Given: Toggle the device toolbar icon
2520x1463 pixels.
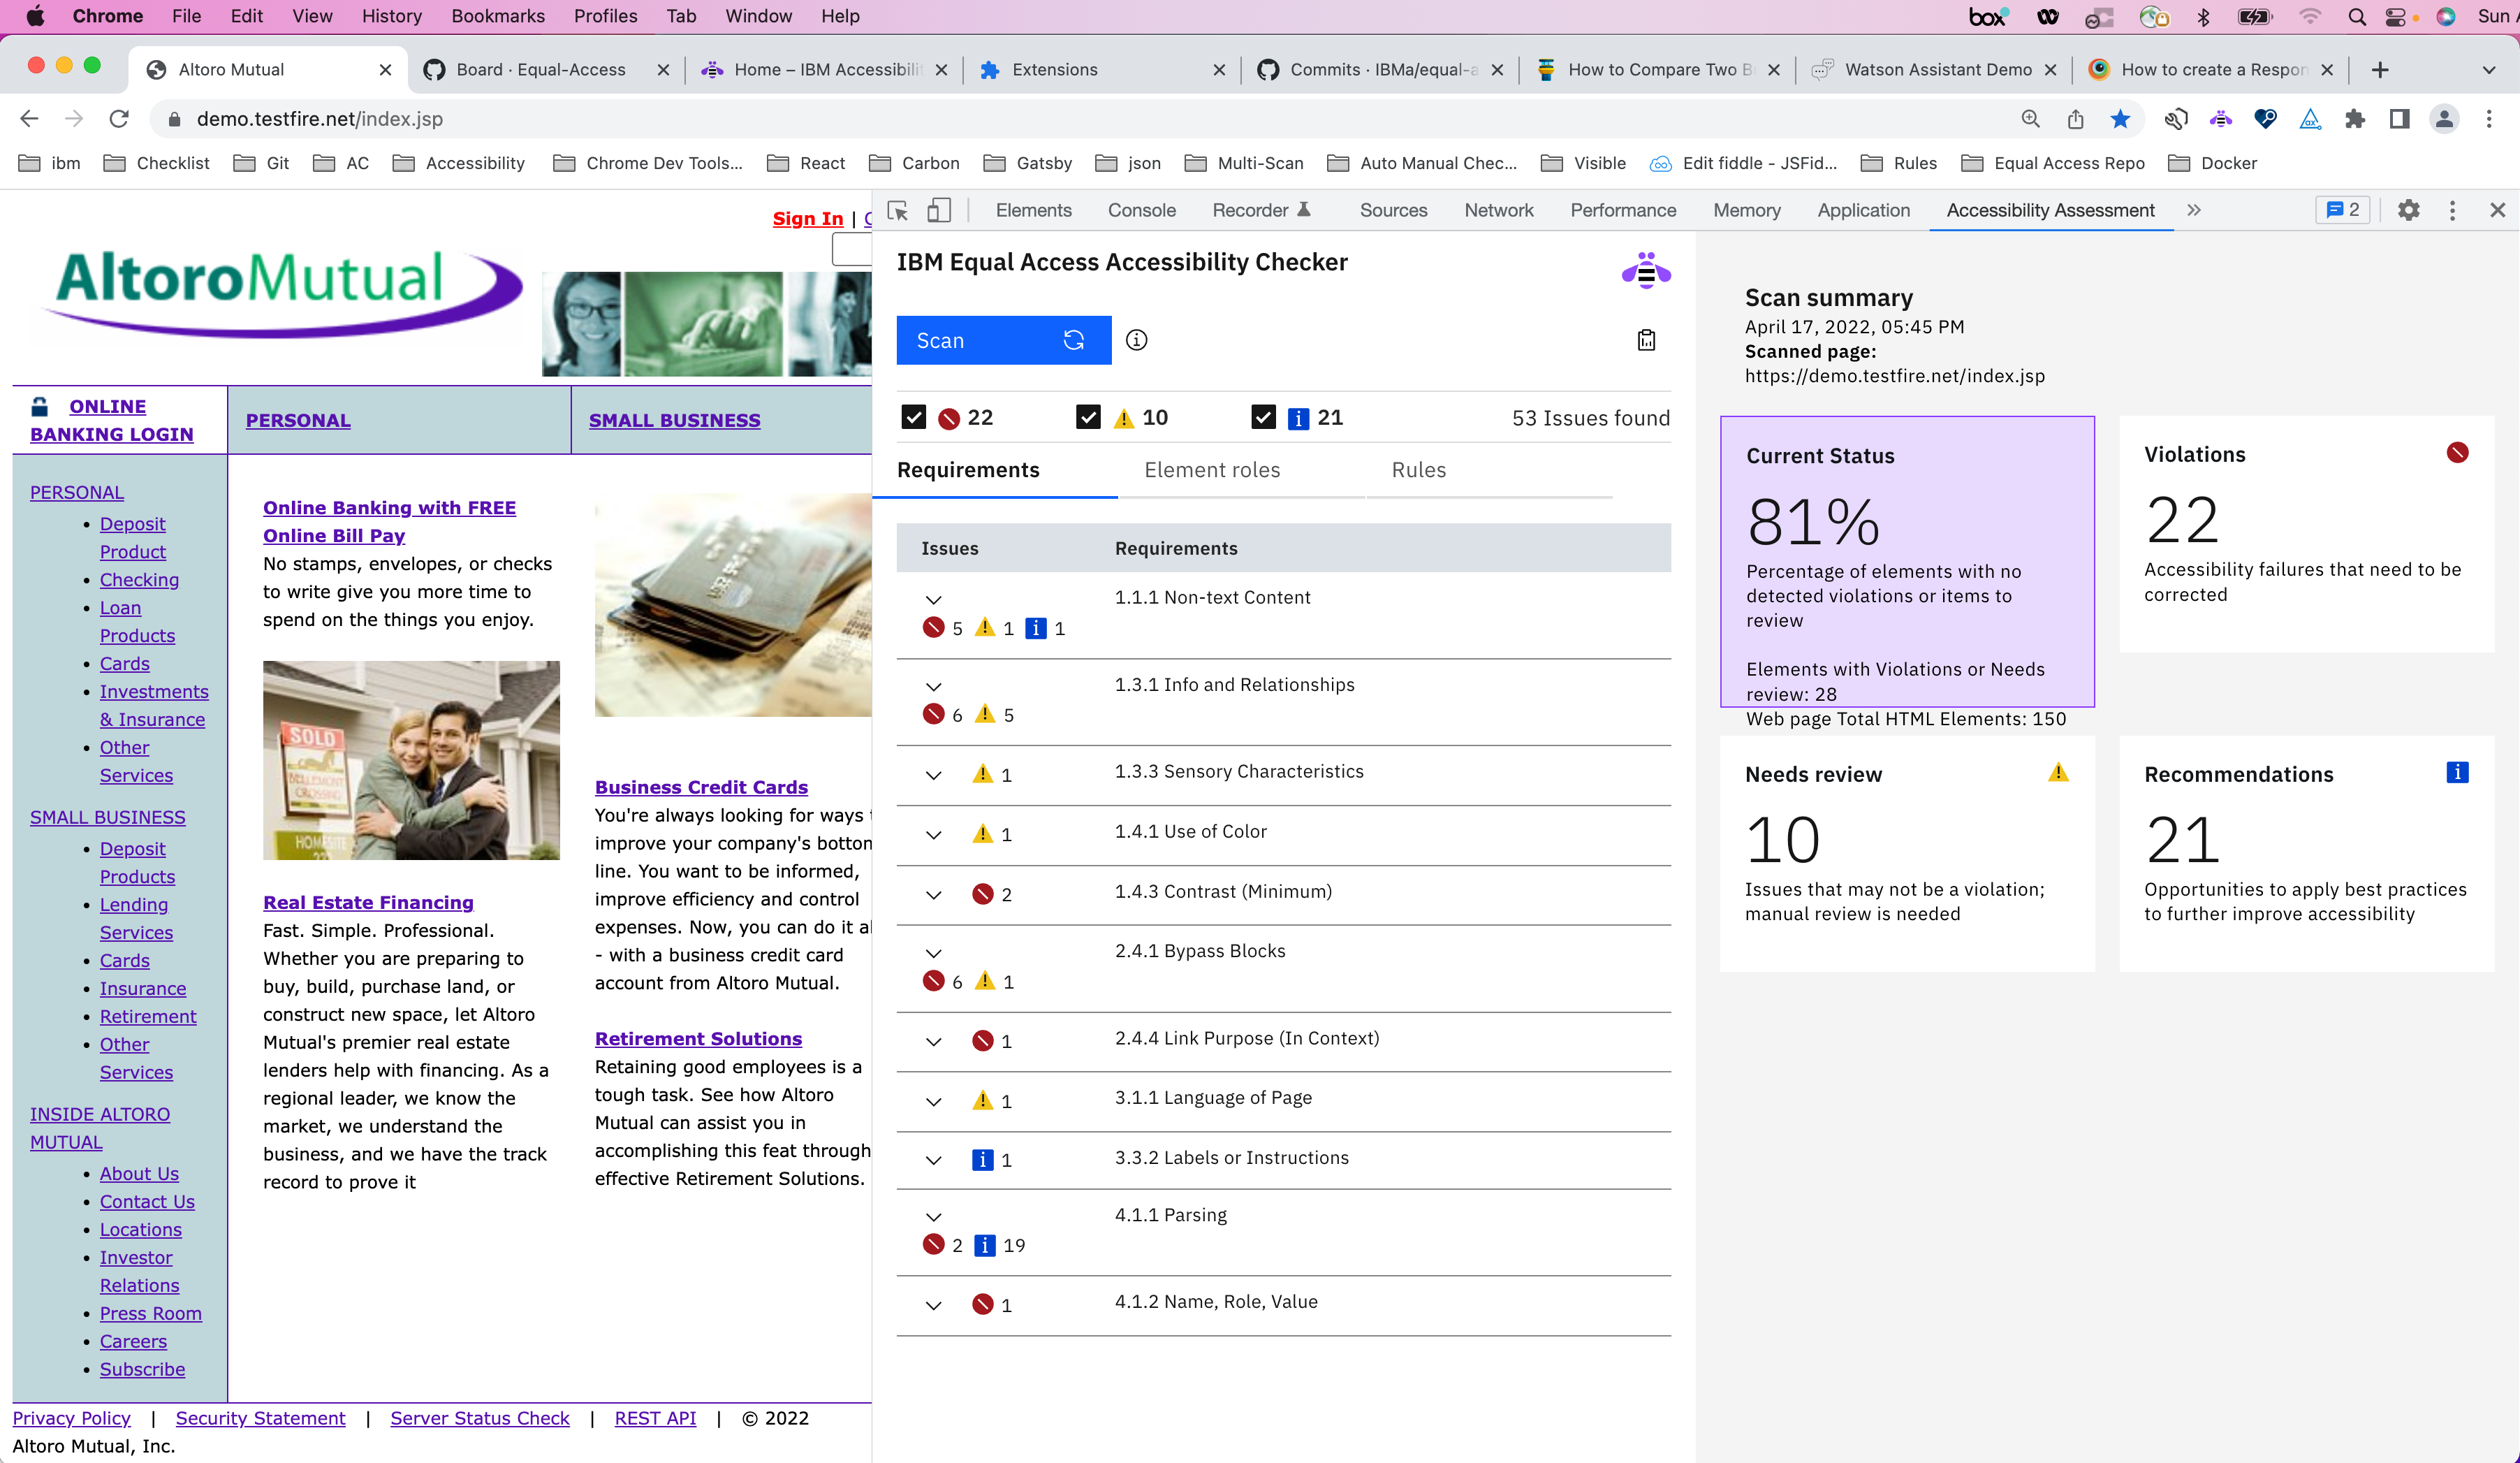Looking at the screenshot, I should (938, 210).
